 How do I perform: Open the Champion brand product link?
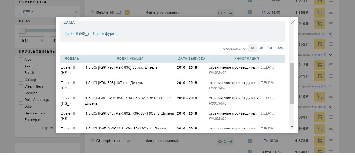[x=106, y=141]
